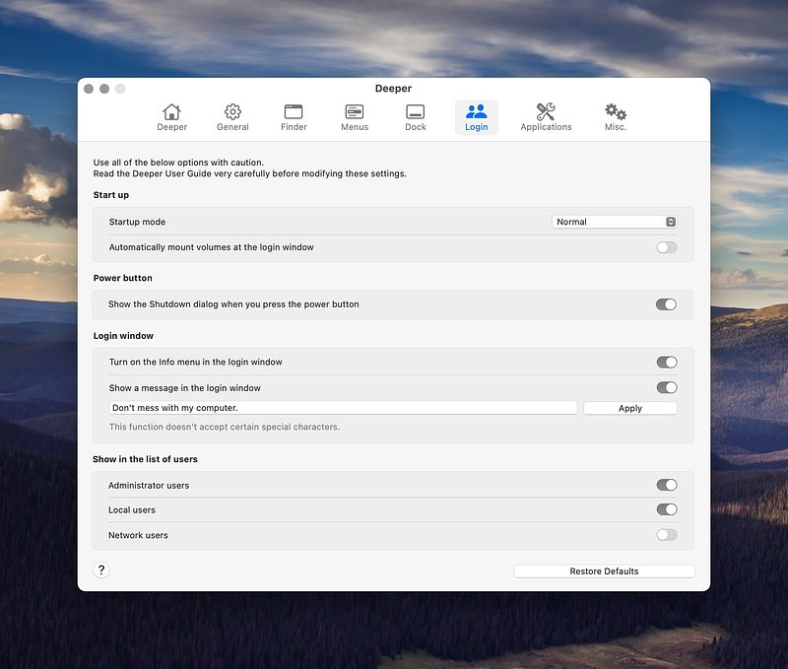The image size is (788, 669).
Task: Enable automatically mount volumes at login window
Action: click(x=667, y=247)
